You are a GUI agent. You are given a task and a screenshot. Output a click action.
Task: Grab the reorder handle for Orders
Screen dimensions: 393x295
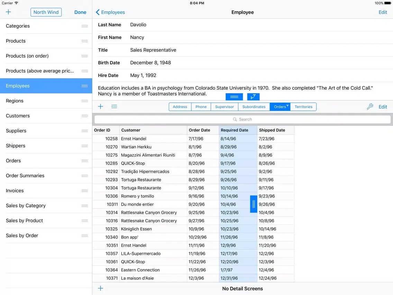pyautogui.click(x=84, y=161)
